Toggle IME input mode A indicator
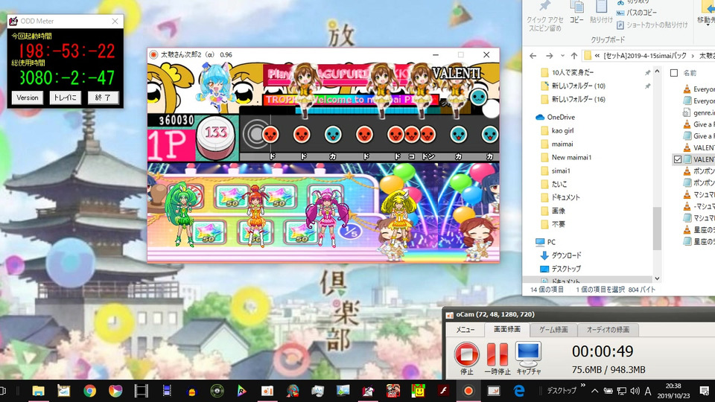 pyautogui.click(x=648, y=391)
